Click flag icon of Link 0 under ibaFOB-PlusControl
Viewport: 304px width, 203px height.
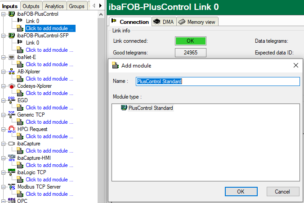20,20
